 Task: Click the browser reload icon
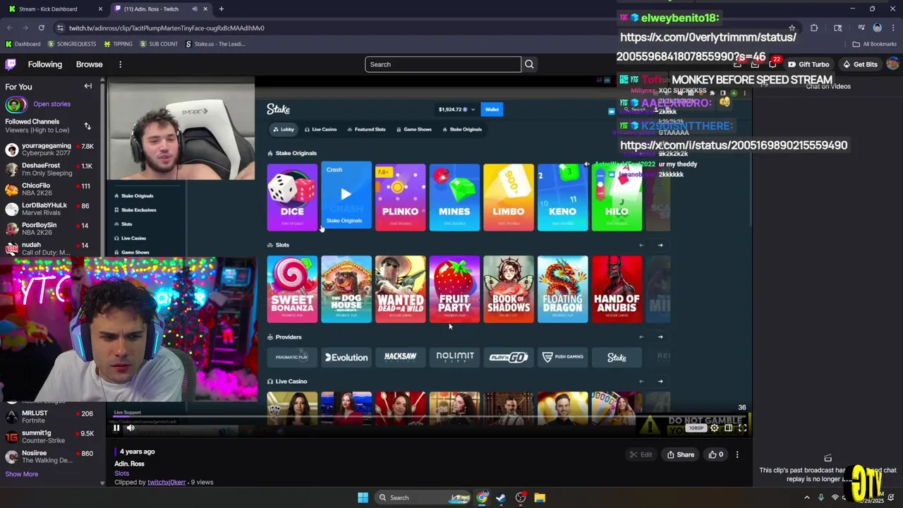(41, 28)
